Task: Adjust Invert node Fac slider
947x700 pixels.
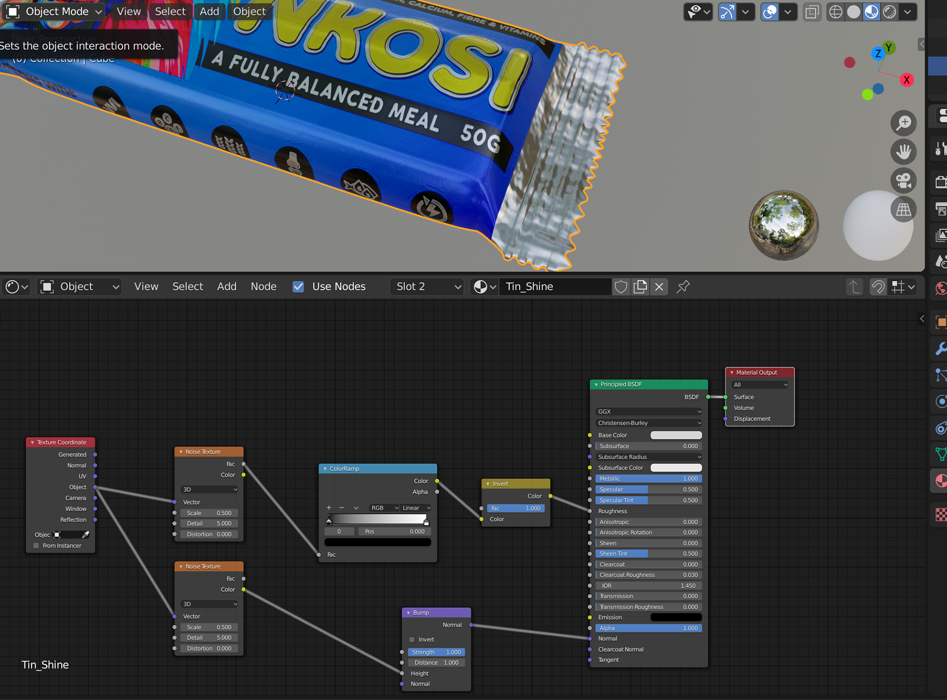Action: (x=515, y=508)
